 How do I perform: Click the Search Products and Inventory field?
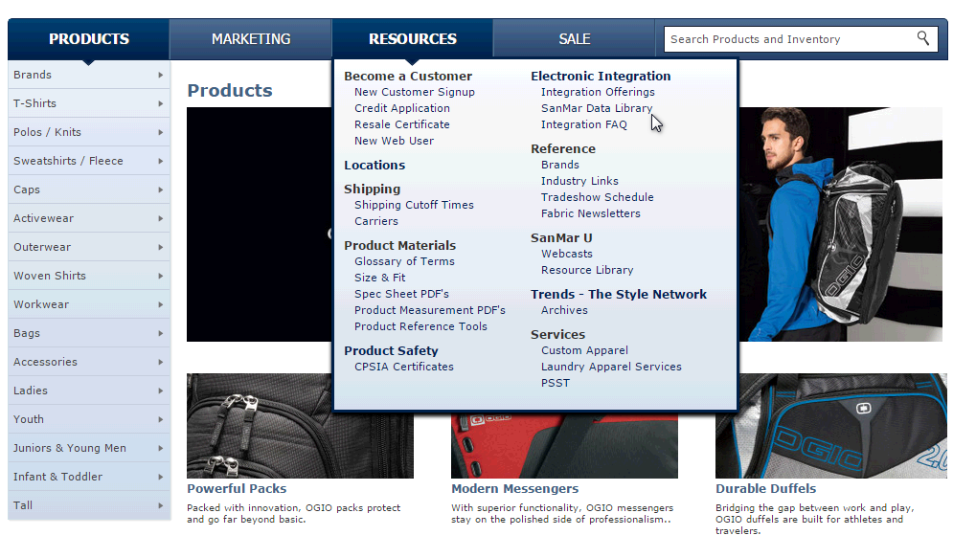tap(785, 39)
